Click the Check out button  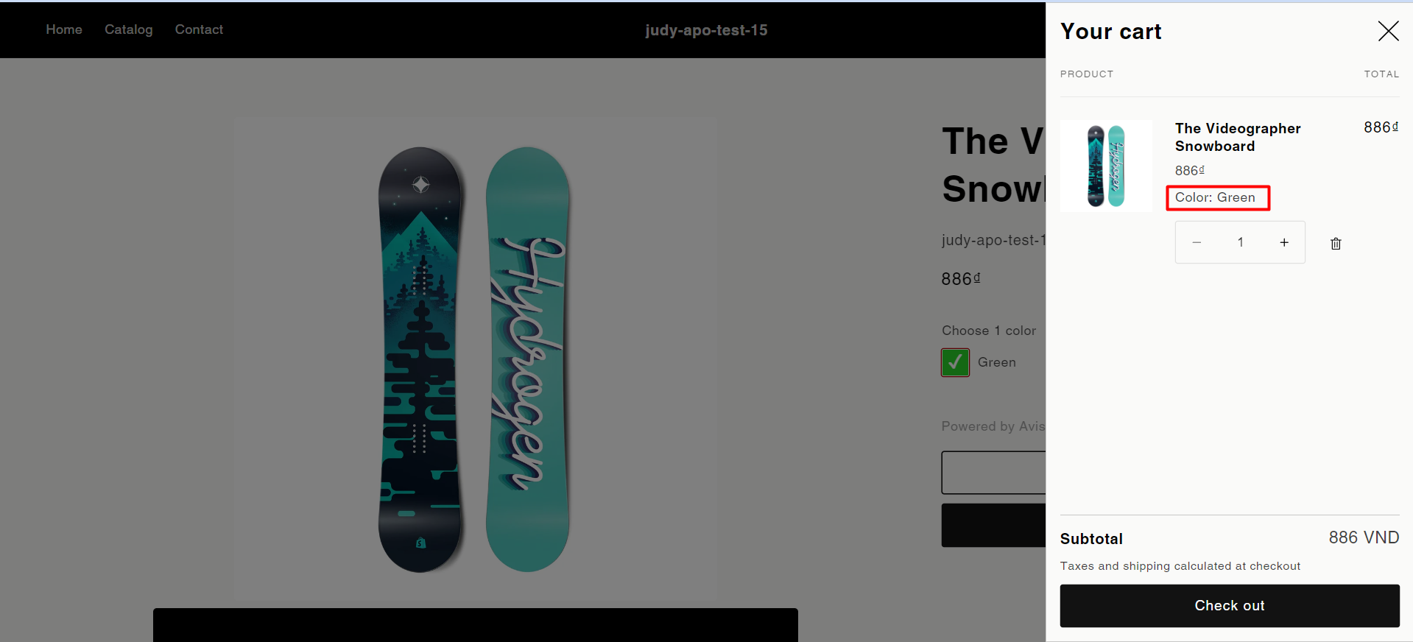pyautogui.click(x=1230, y=606)
